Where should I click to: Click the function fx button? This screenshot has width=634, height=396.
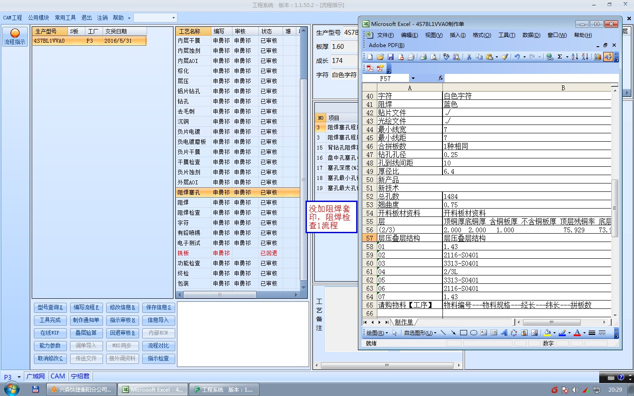pyautogui.click(x=440, y=78)
